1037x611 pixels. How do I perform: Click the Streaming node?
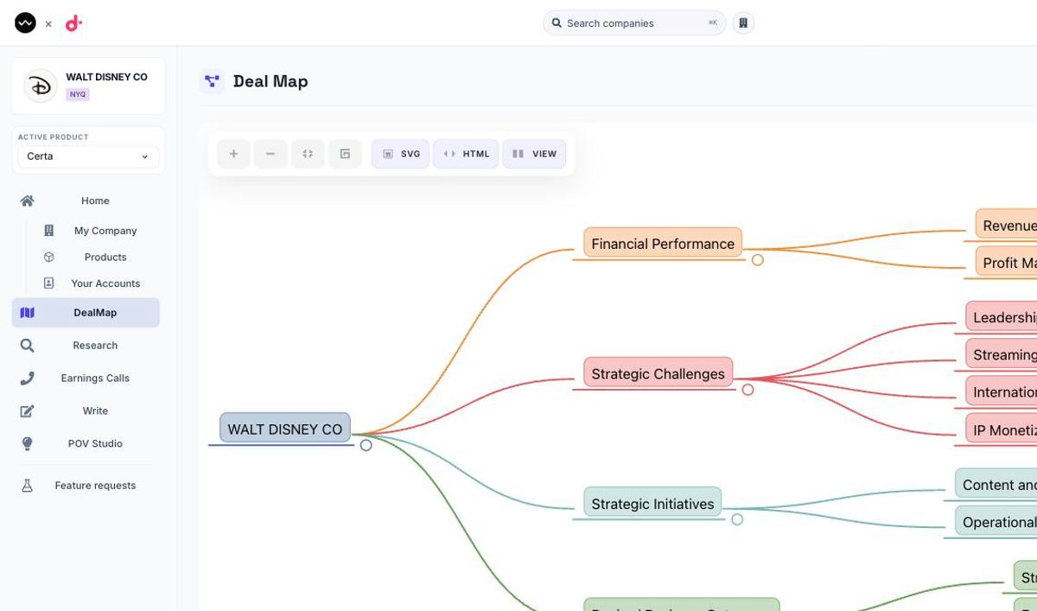click(1002, 354)
